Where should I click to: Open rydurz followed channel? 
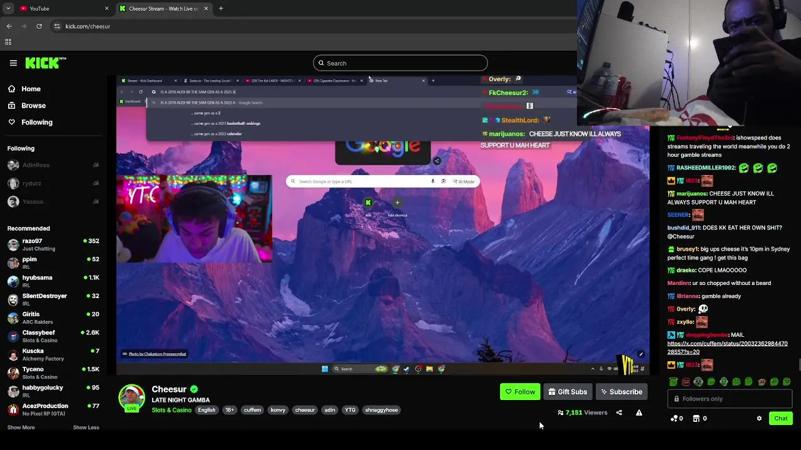coord(53,184)
